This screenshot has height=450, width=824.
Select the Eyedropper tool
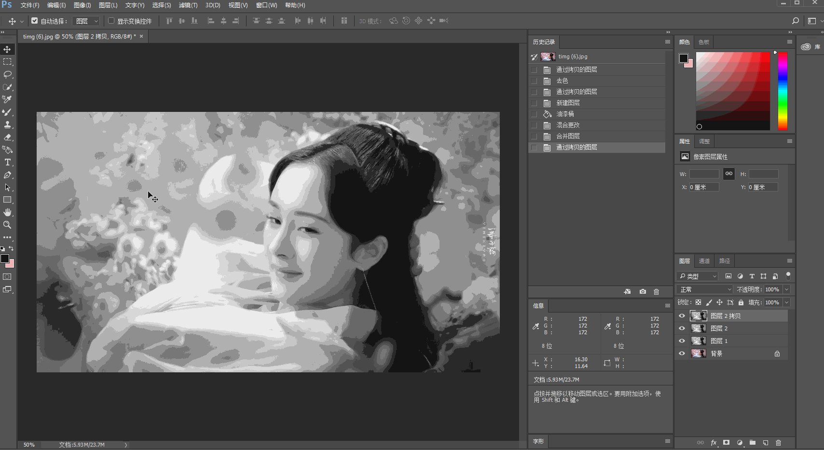click(x=7, y=99)
